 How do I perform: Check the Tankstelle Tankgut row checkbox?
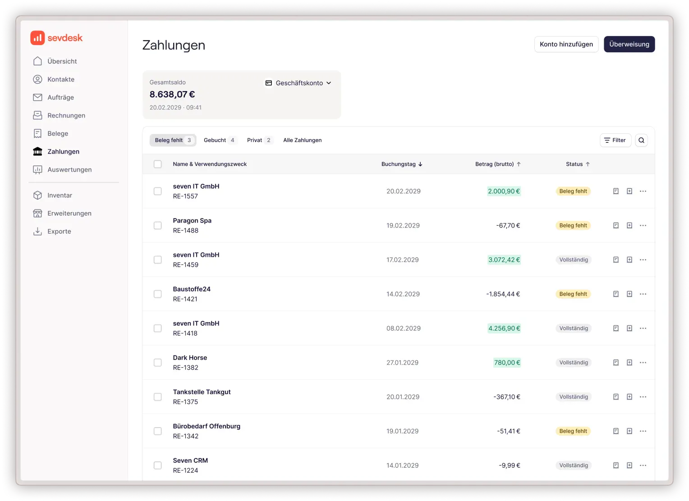pos(157,396)
